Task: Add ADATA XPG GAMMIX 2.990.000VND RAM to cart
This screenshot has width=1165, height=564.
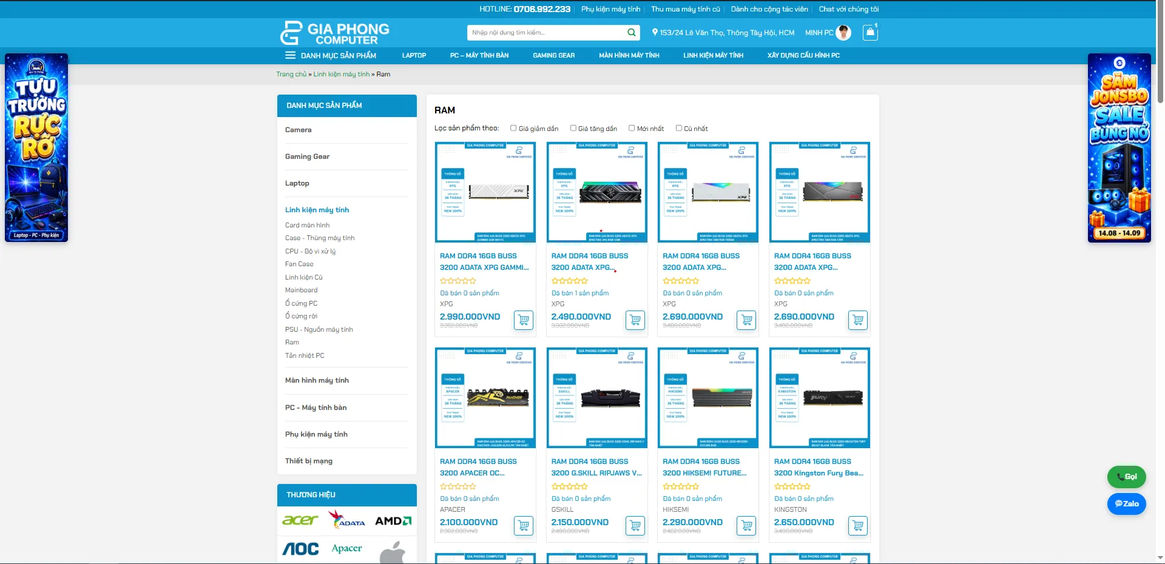Action: click(x=524, y=320)
